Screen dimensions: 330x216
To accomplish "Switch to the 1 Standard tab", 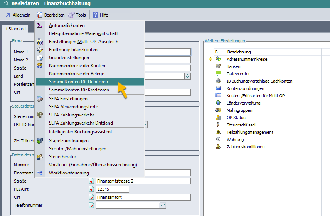I will pyautogui.click(x=15, y=29).
